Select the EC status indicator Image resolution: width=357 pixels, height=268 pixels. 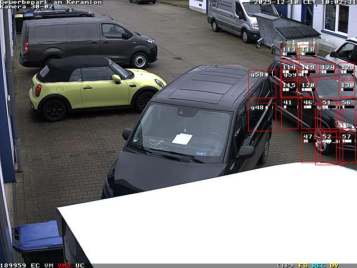[35, 265]
